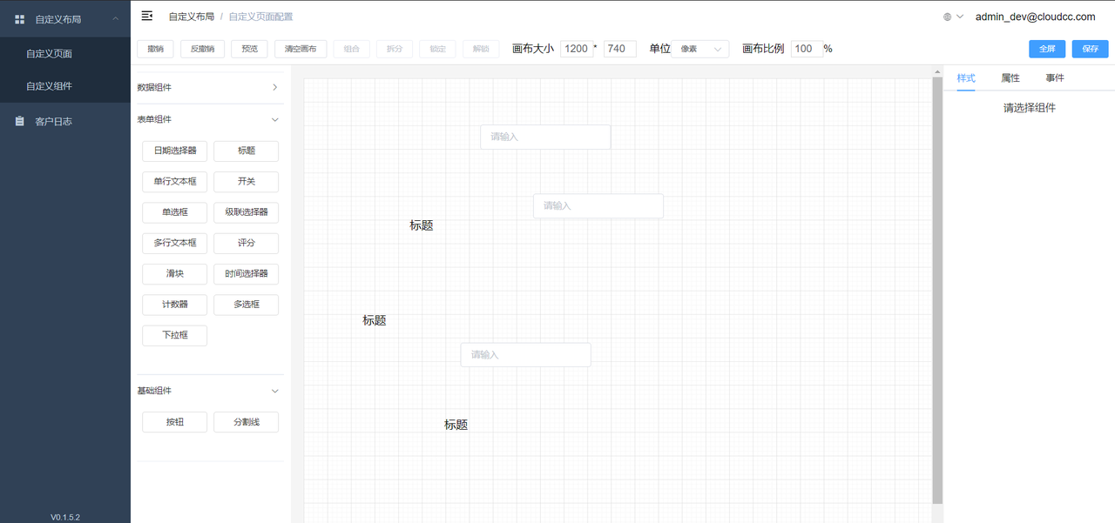Click the 保存 button

1090,49
